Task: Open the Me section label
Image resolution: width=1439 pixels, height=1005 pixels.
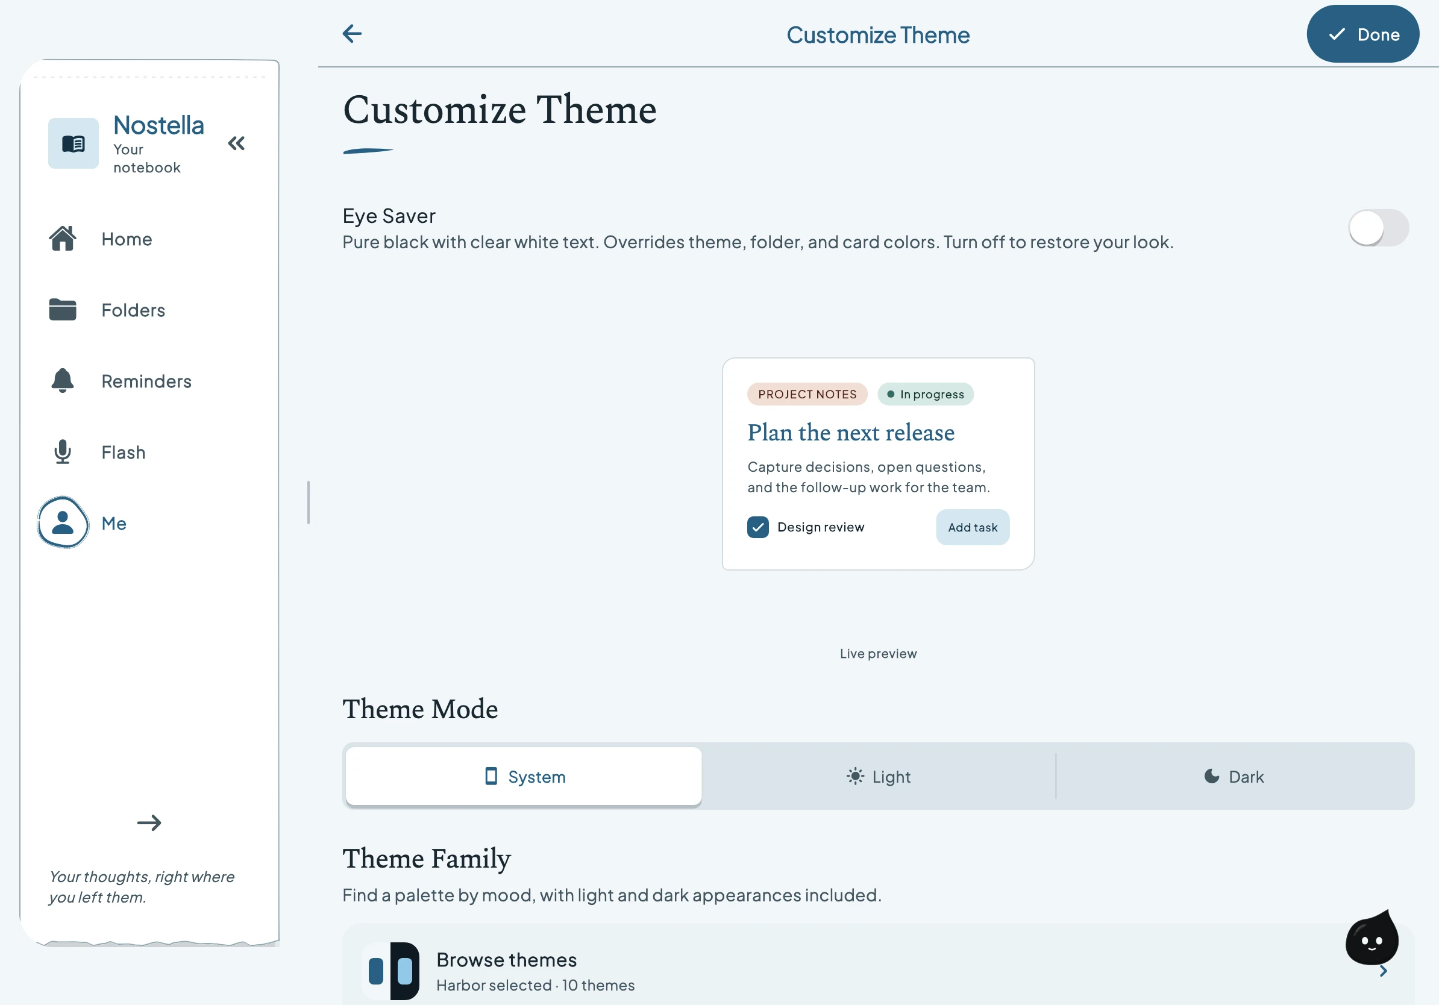Action: [x=114, y=523]
